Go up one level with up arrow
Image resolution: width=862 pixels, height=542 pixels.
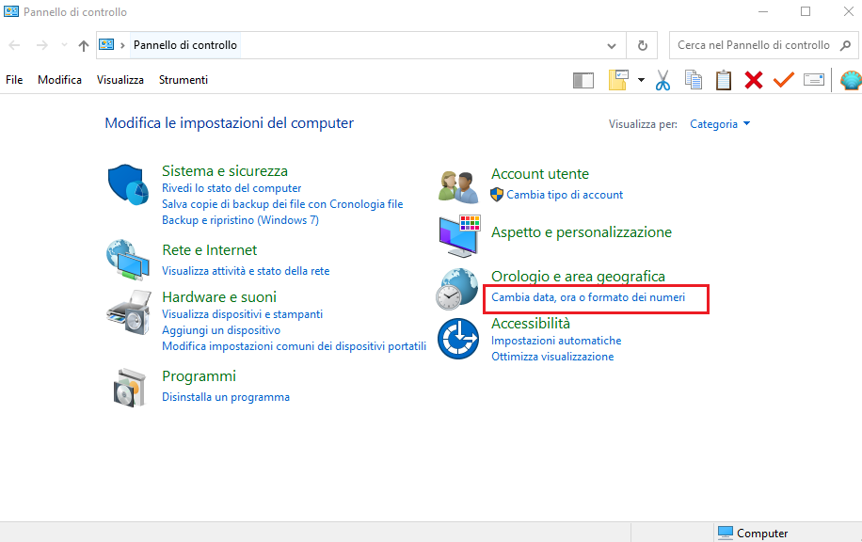[x=84, y=45]
